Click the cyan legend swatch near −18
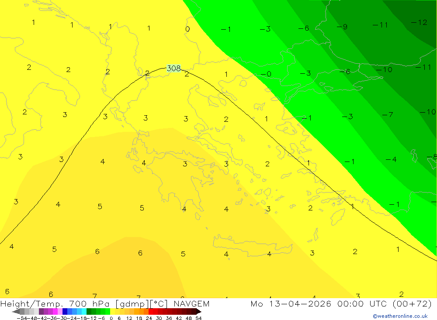Viewport: 437px width, 320px height. click(x=84, y=312)
